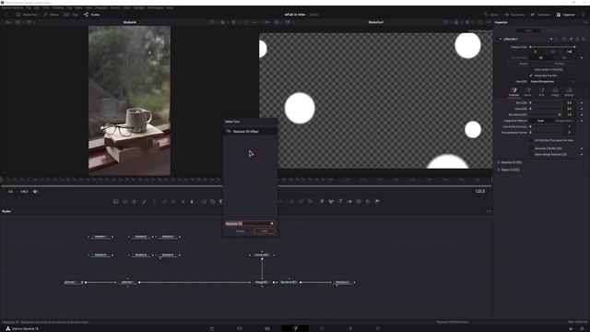
Task: Toggle Automatic Pre-Roll checkbox
Action: click(x=531, y=76)
